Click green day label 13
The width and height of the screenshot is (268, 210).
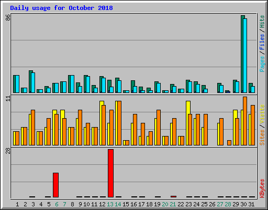pyautogui.click(x=110, y=204)
